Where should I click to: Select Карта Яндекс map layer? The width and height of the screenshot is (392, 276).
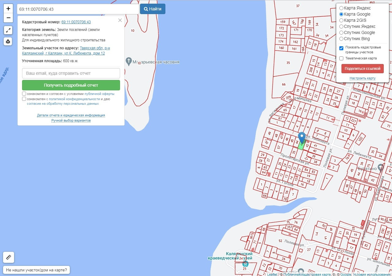point(341,8)
